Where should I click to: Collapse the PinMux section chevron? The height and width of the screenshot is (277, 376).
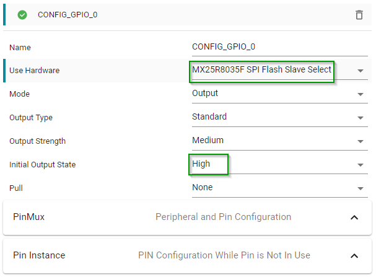[x=354, y=218]
